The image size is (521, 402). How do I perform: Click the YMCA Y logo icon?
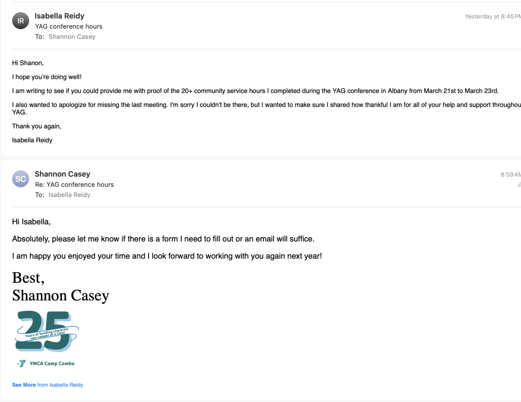click(x=22, y=363)
